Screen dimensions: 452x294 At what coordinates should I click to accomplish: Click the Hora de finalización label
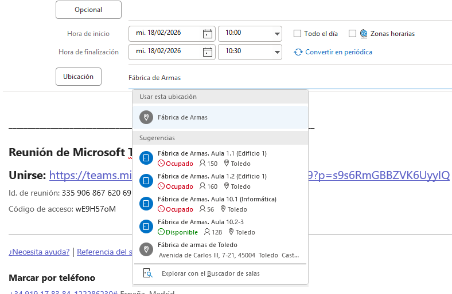88,52
